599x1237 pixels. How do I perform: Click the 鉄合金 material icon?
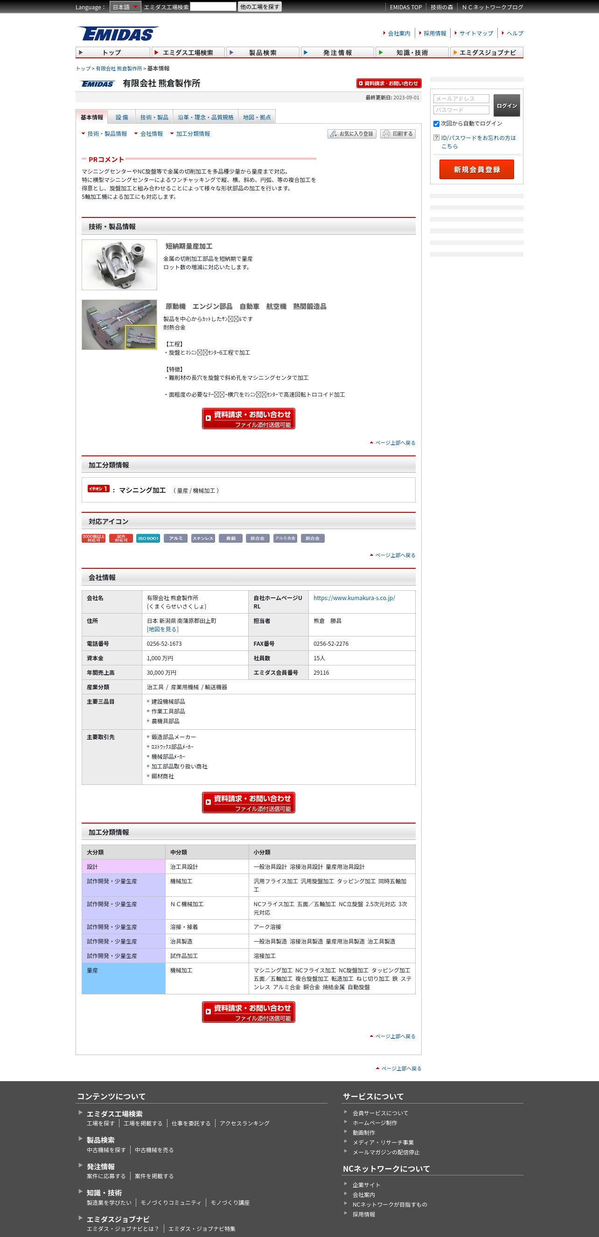[258, 538]
